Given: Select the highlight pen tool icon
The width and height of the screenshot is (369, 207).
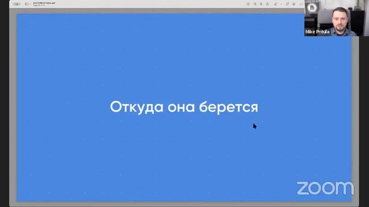Looking at the screenshot, I should [276, 4].
